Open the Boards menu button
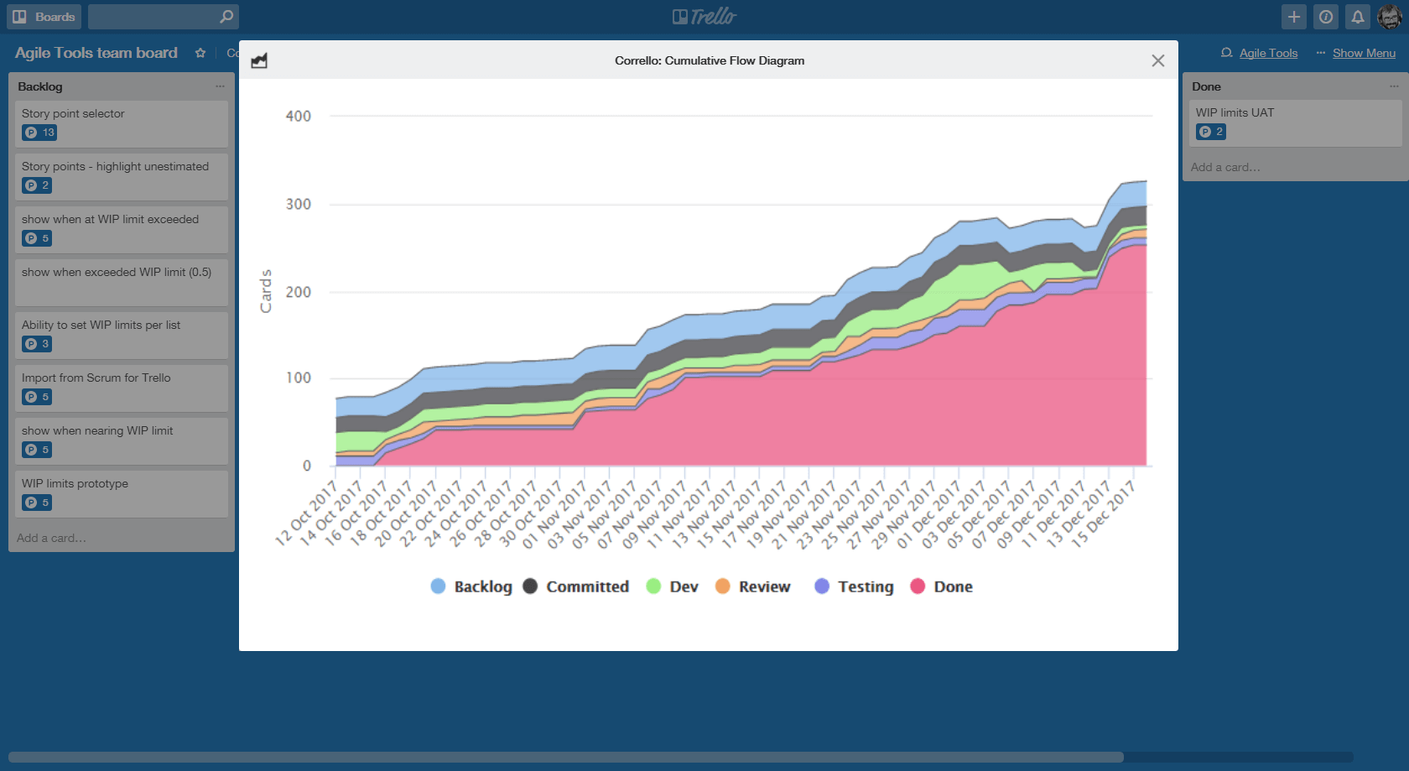 point(44,17)
